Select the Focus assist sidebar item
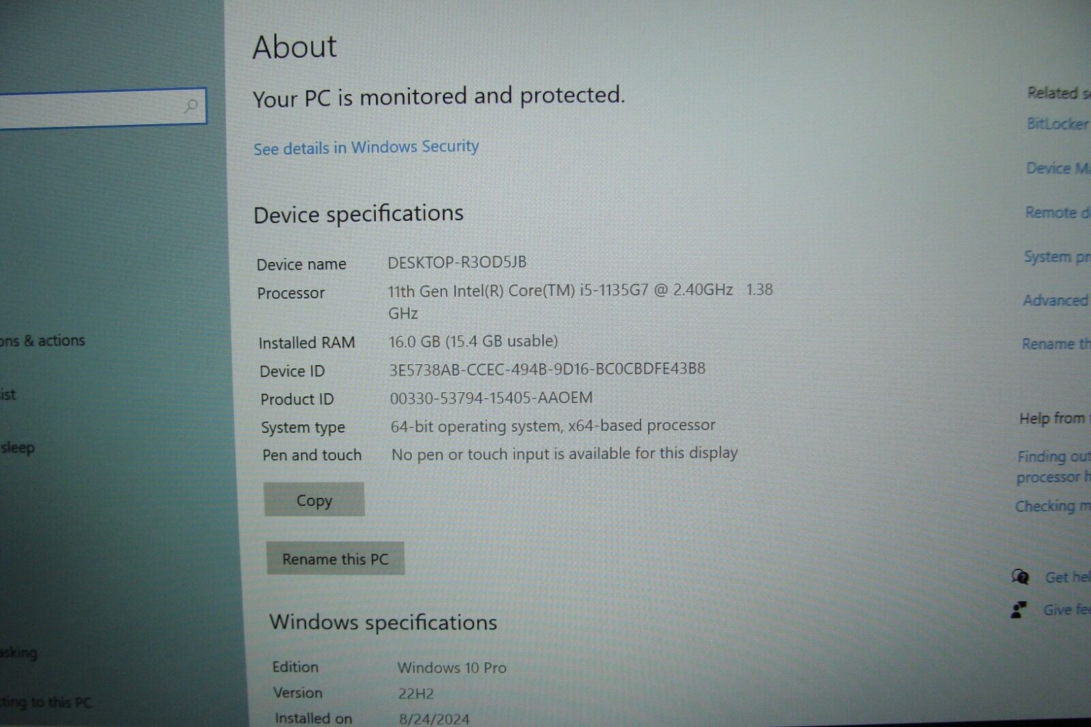Viewport: 1091px width, 727px height. (x=8, y=394)
